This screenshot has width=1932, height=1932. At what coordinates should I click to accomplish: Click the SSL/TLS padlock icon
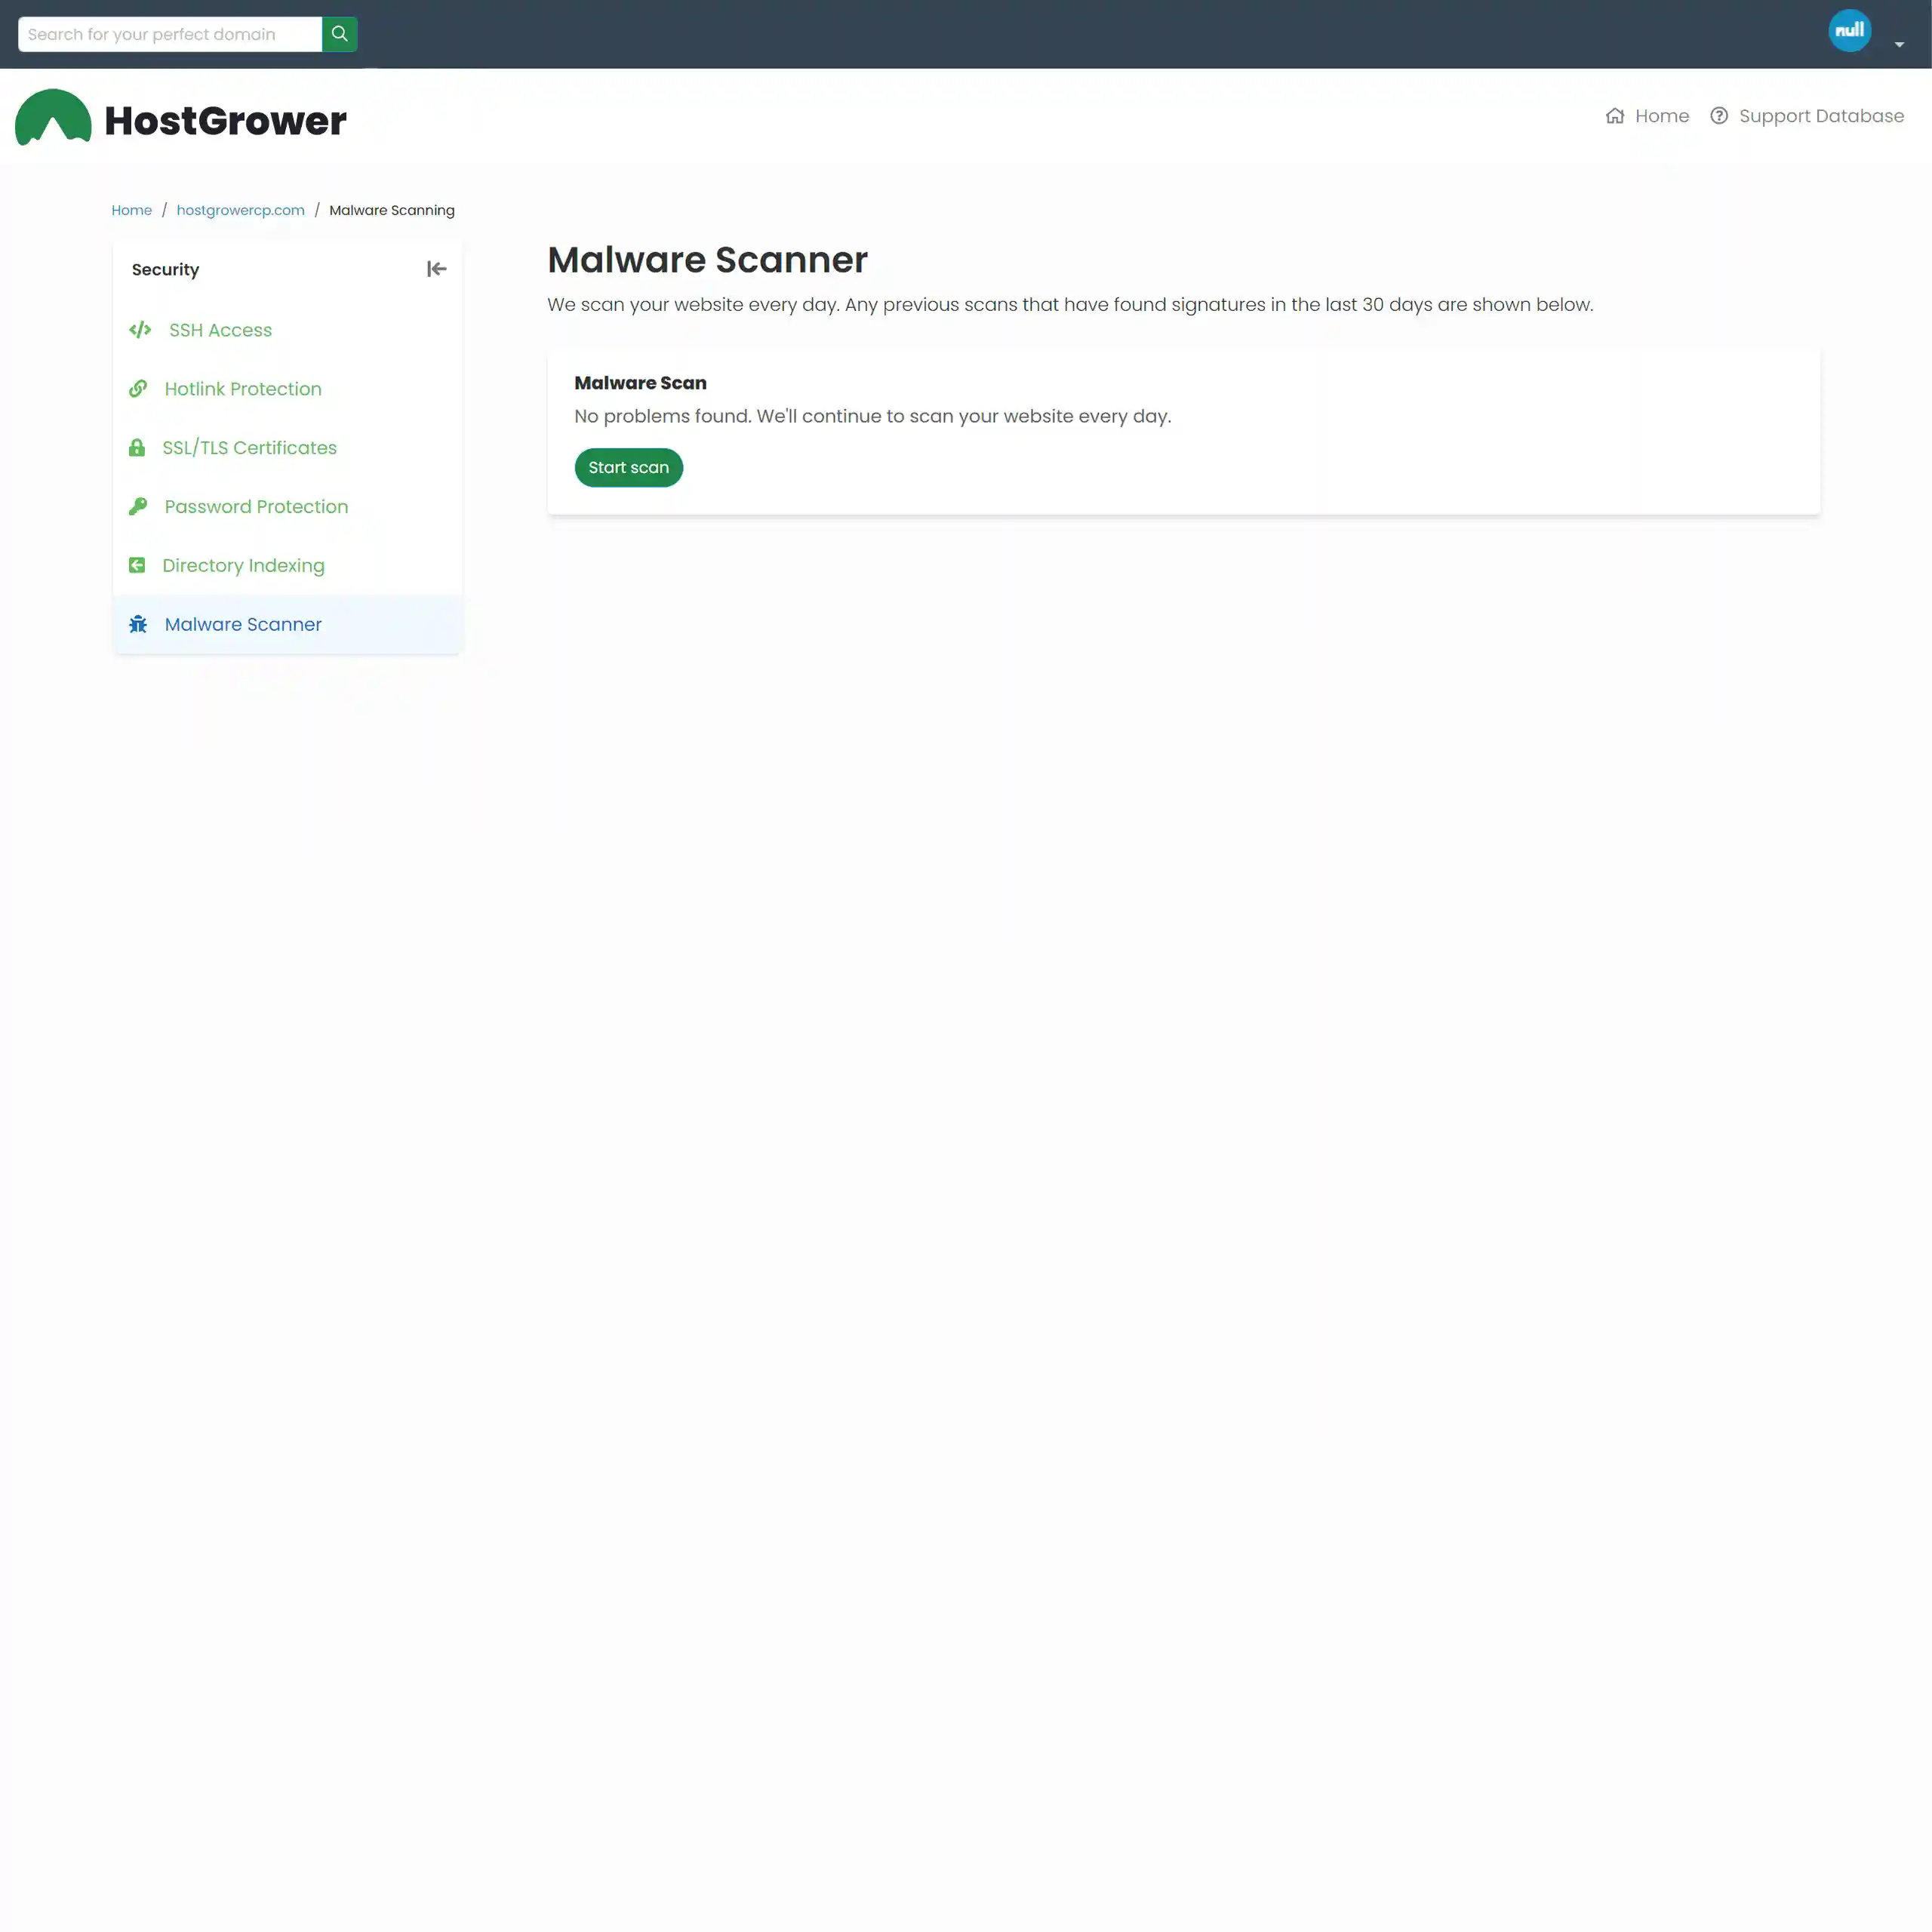pos(137,448)
